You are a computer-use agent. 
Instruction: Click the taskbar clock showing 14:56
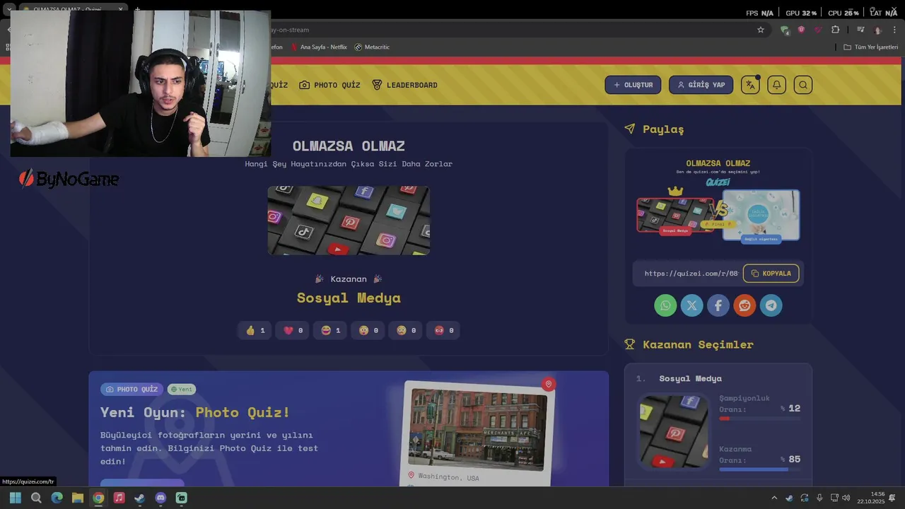pyautogui.click(x=871, y=498)
